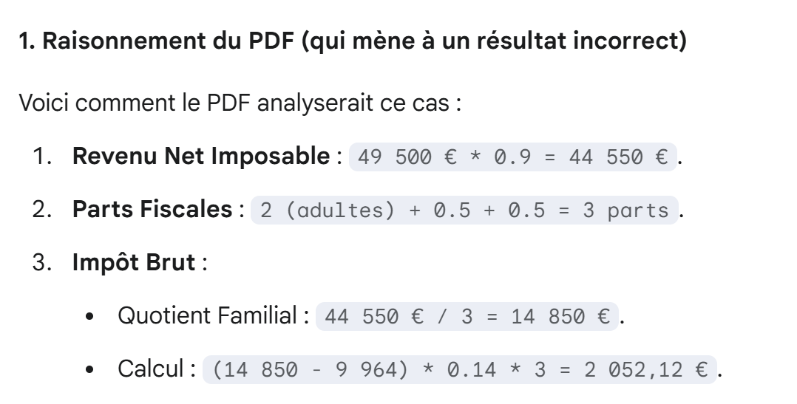Click the code snippet "44 550 € / 3"
This screenshot has width=797, height=404.
point(467,318)
